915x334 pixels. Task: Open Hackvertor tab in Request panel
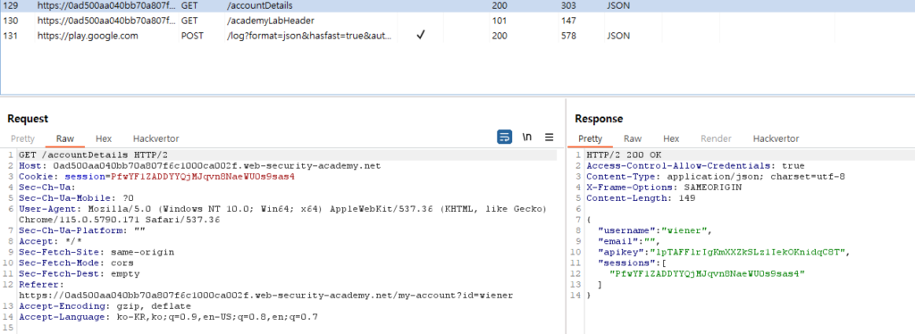pos(155,138)
